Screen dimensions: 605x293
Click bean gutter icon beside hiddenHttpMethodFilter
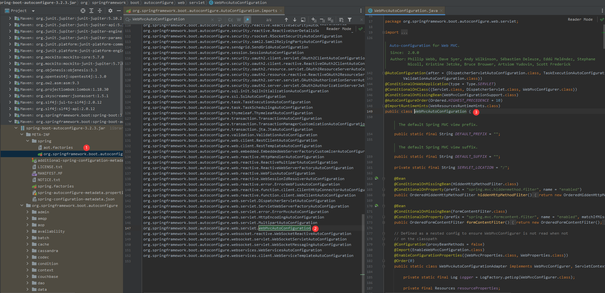coord(376,178)
